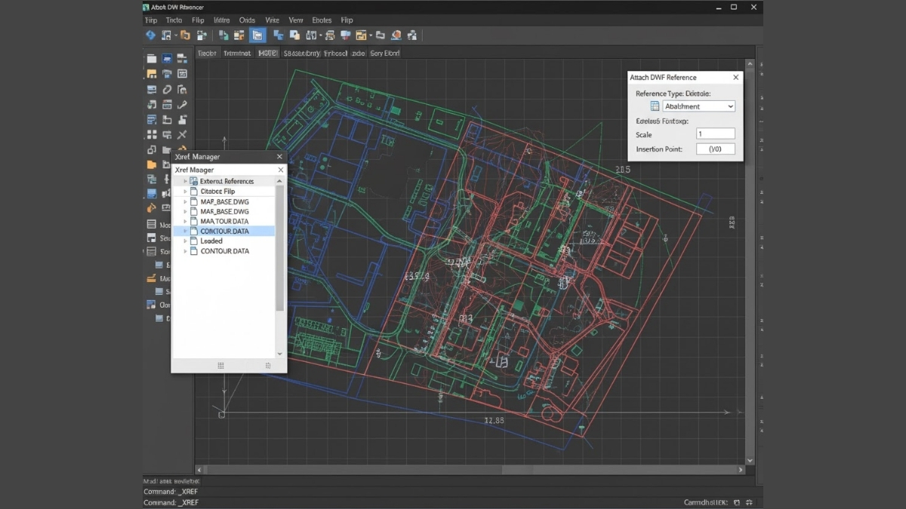
Task: Click the four-squares grid icon in the left palette
Action: click(x=152, y=135)
